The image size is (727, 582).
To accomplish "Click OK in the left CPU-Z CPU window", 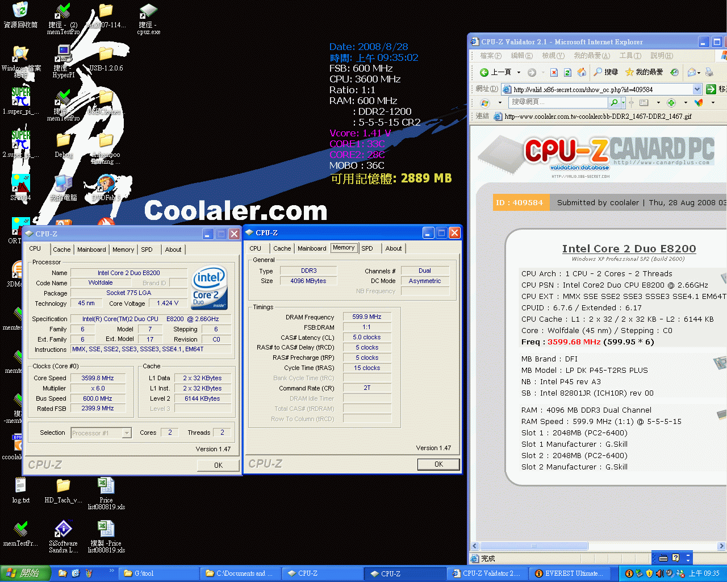I will 219,465.
